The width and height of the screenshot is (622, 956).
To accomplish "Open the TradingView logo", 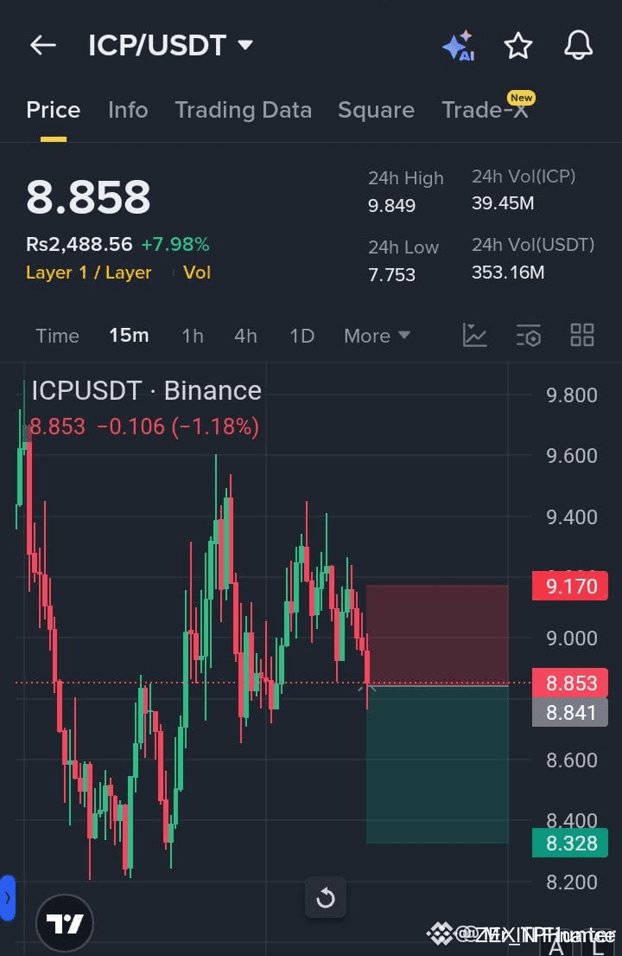I will (65, 923).
